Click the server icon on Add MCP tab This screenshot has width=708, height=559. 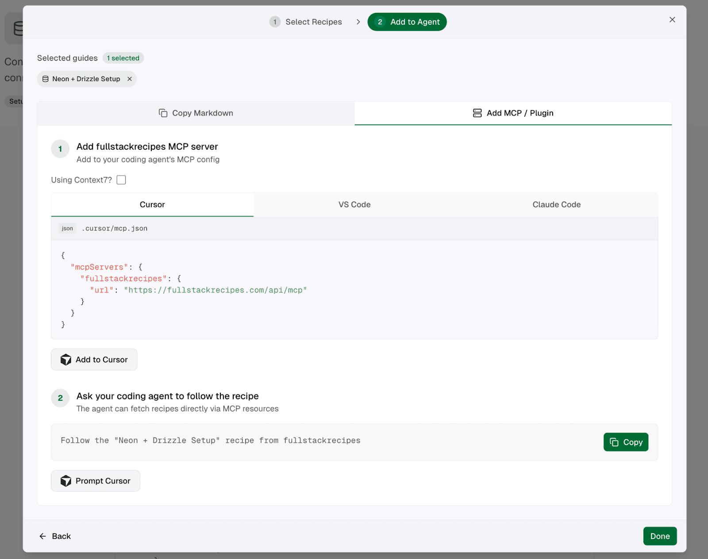point(477,113)
